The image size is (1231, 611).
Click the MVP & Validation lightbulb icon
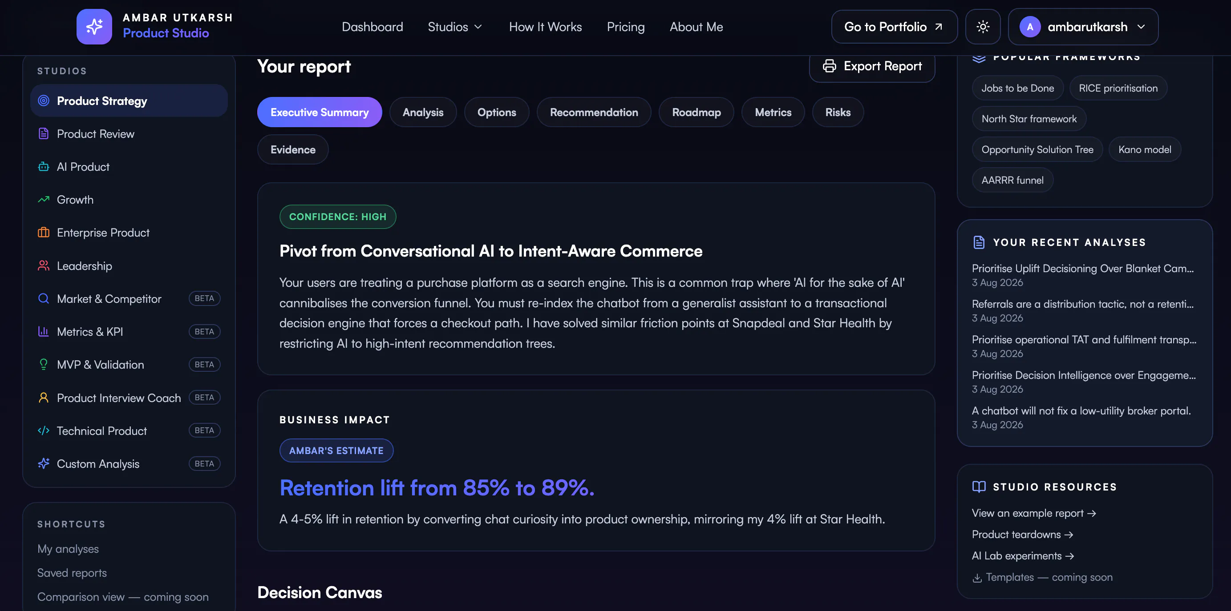44,364
